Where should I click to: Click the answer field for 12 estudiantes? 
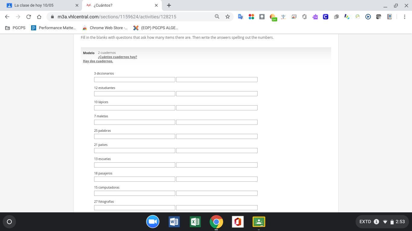pos(217,94)
